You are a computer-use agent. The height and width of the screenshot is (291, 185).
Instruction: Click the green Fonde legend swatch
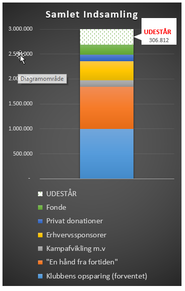[40, 208]
